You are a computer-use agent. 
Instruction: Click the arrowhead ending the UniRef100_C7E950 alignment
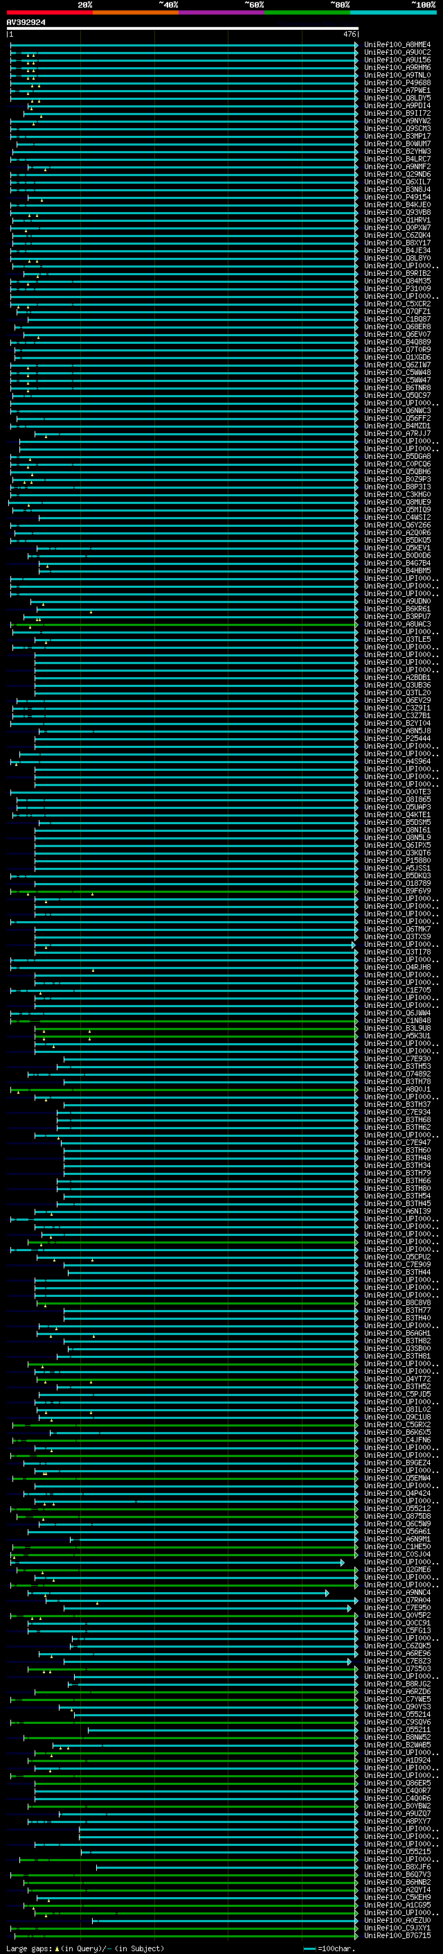coord(350,1608)
